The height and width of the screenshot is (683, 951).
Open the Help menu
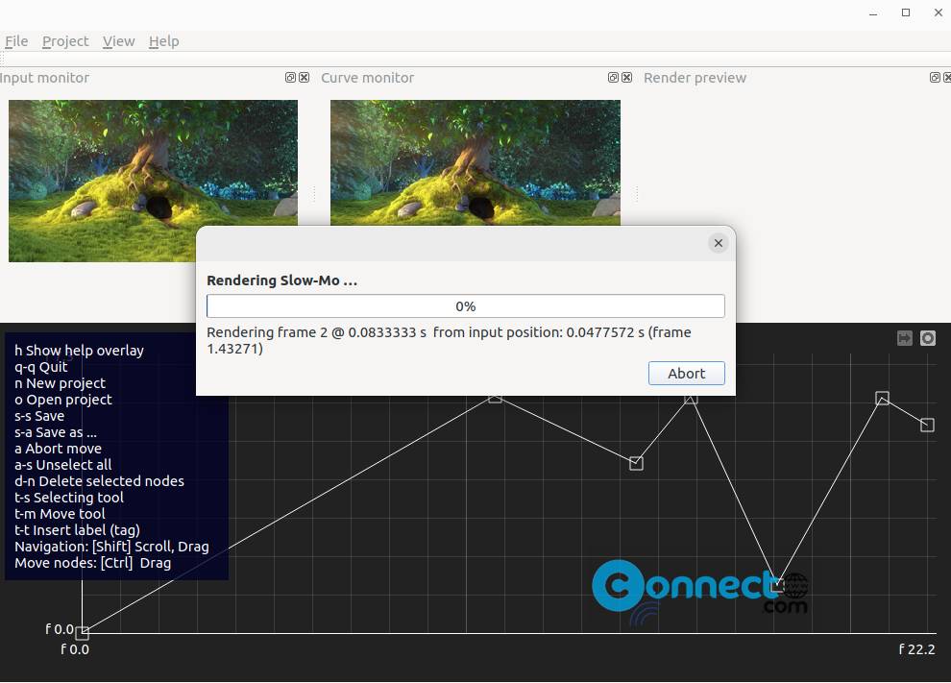163,41
